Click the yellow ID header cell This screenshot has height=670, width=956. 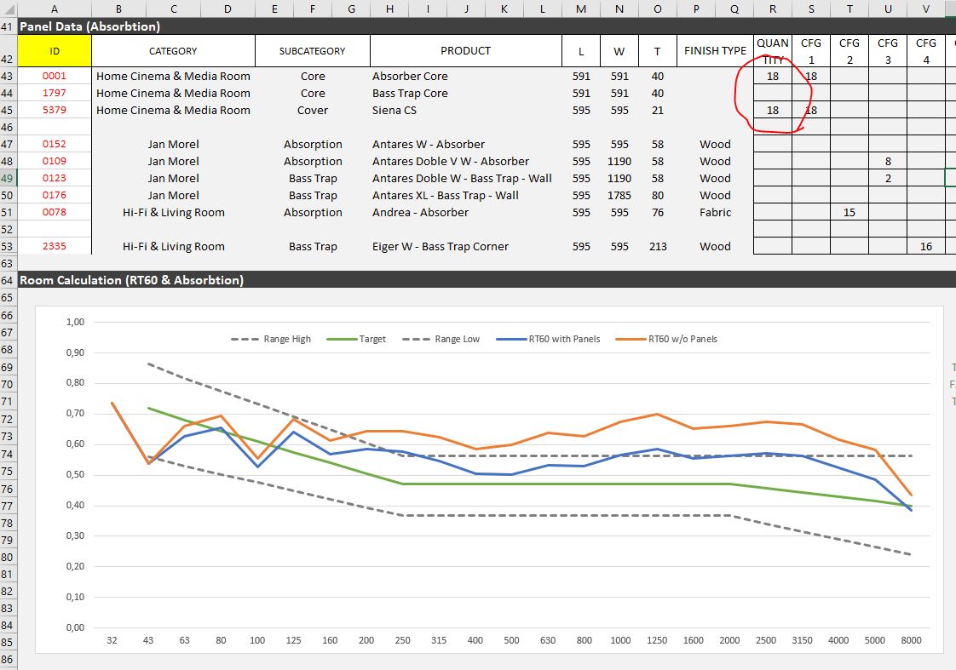pyautogui.click(x=55, y=51)
